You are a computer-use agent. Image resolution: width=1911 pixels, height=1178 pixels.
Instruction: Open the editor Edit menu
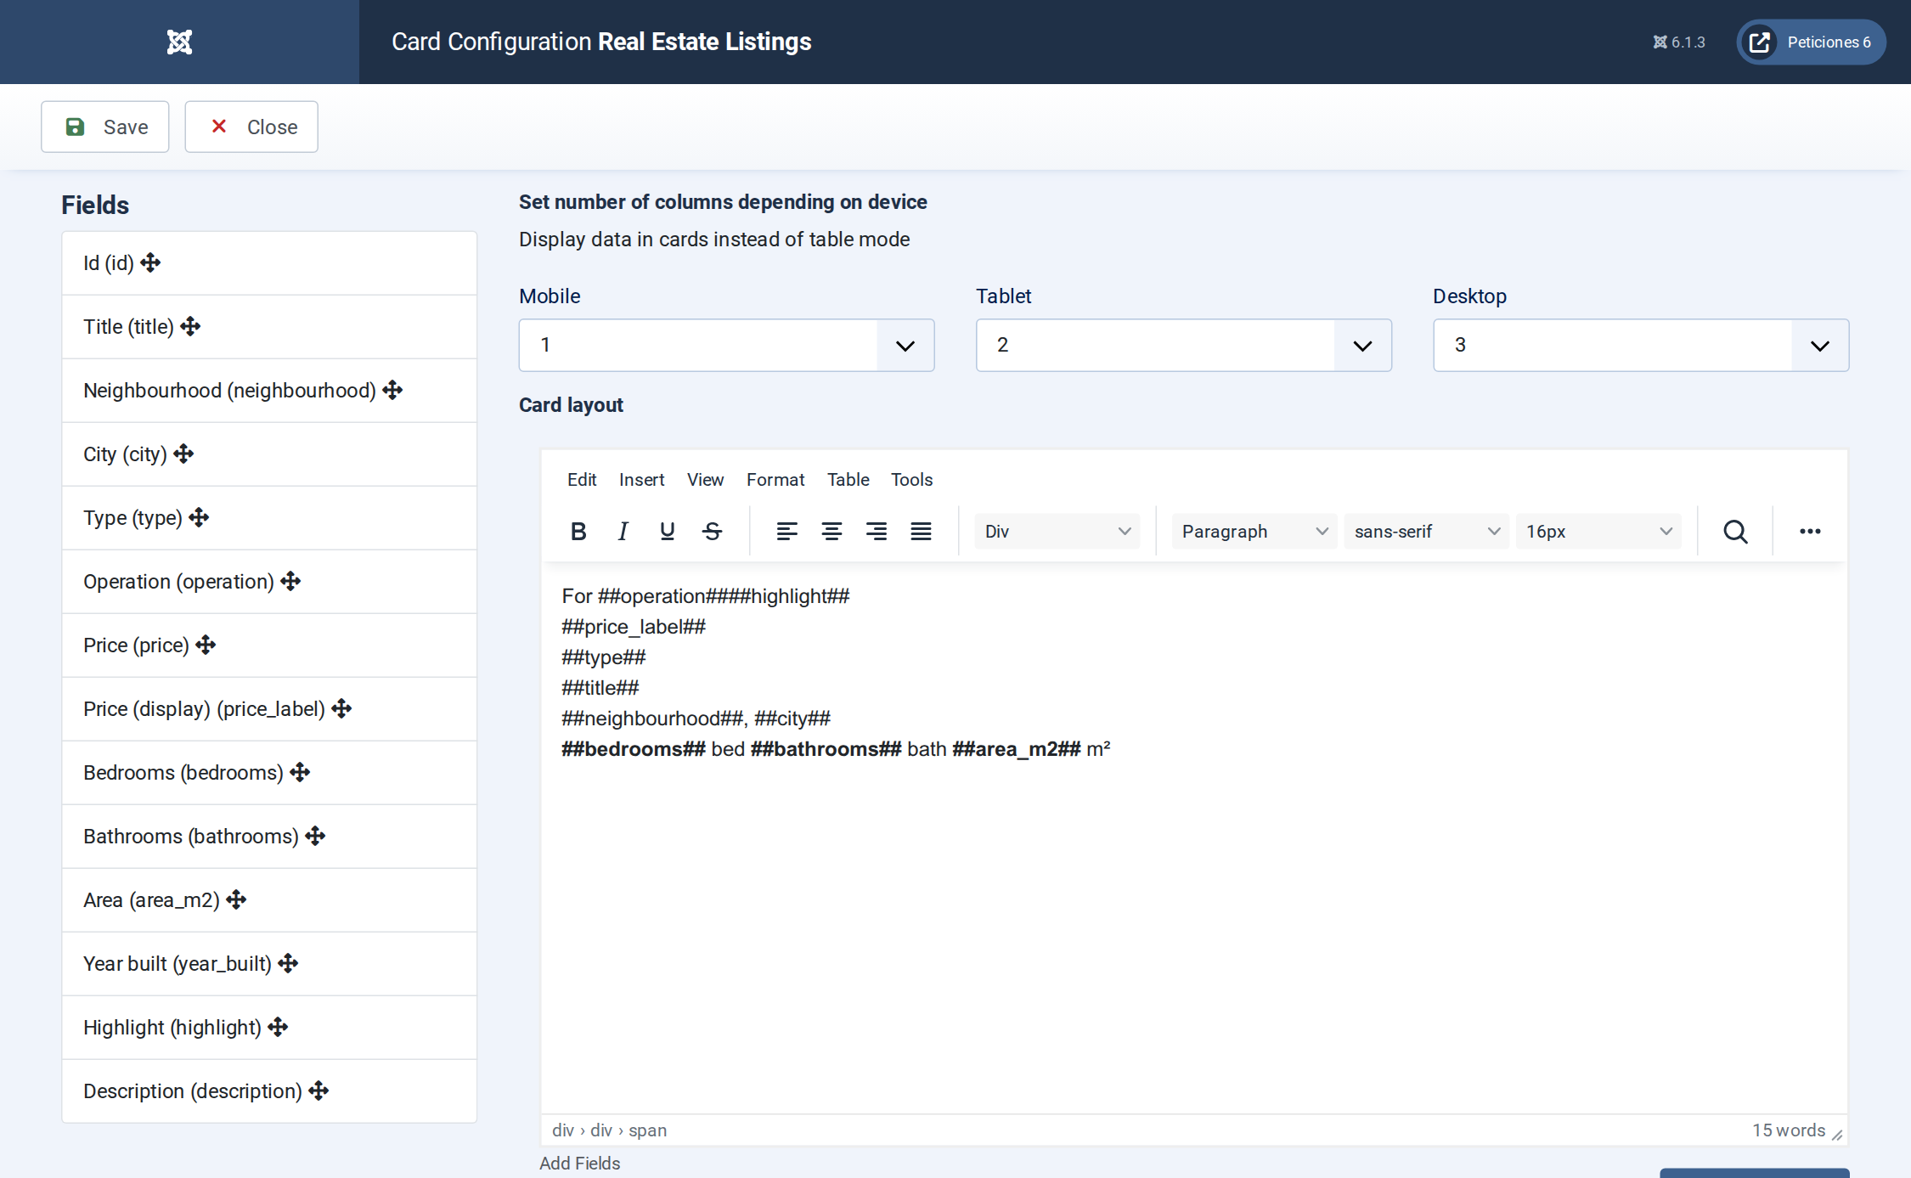(x=582, y=480)
